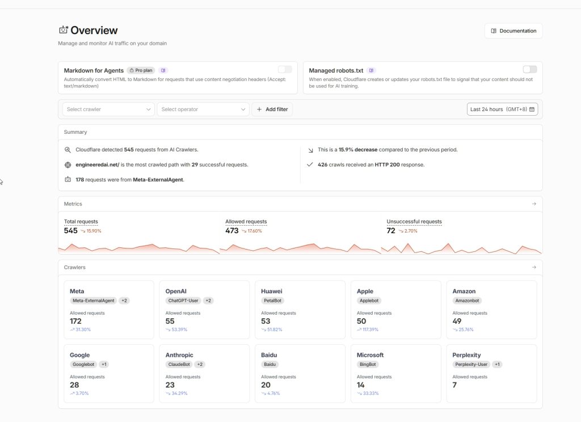Image resolution: width=581 pixels, height=422 pixels.
Task: Click the Total requests metric label
Action: [x=81, y=222]
